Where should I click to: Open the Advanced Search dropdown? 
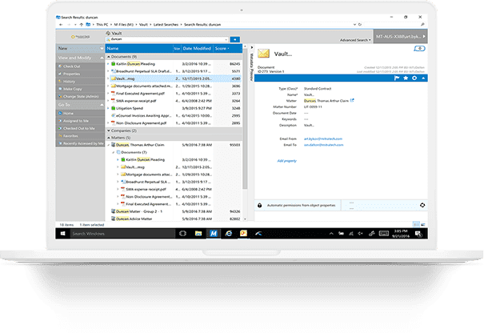pos(355,40)
